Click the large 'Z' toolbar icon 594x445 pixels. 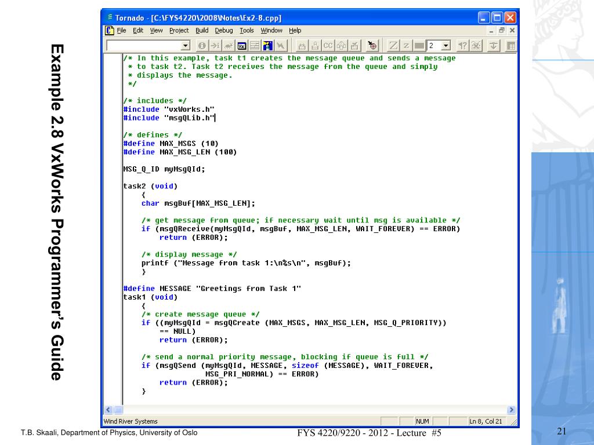click(x=393, y=46)
